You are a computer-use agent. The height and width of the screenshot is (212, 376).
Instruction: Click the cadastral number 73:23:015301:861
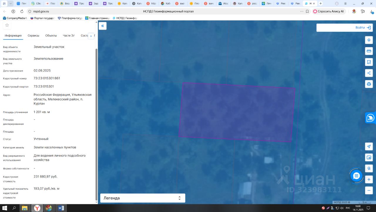coord(47,78)
